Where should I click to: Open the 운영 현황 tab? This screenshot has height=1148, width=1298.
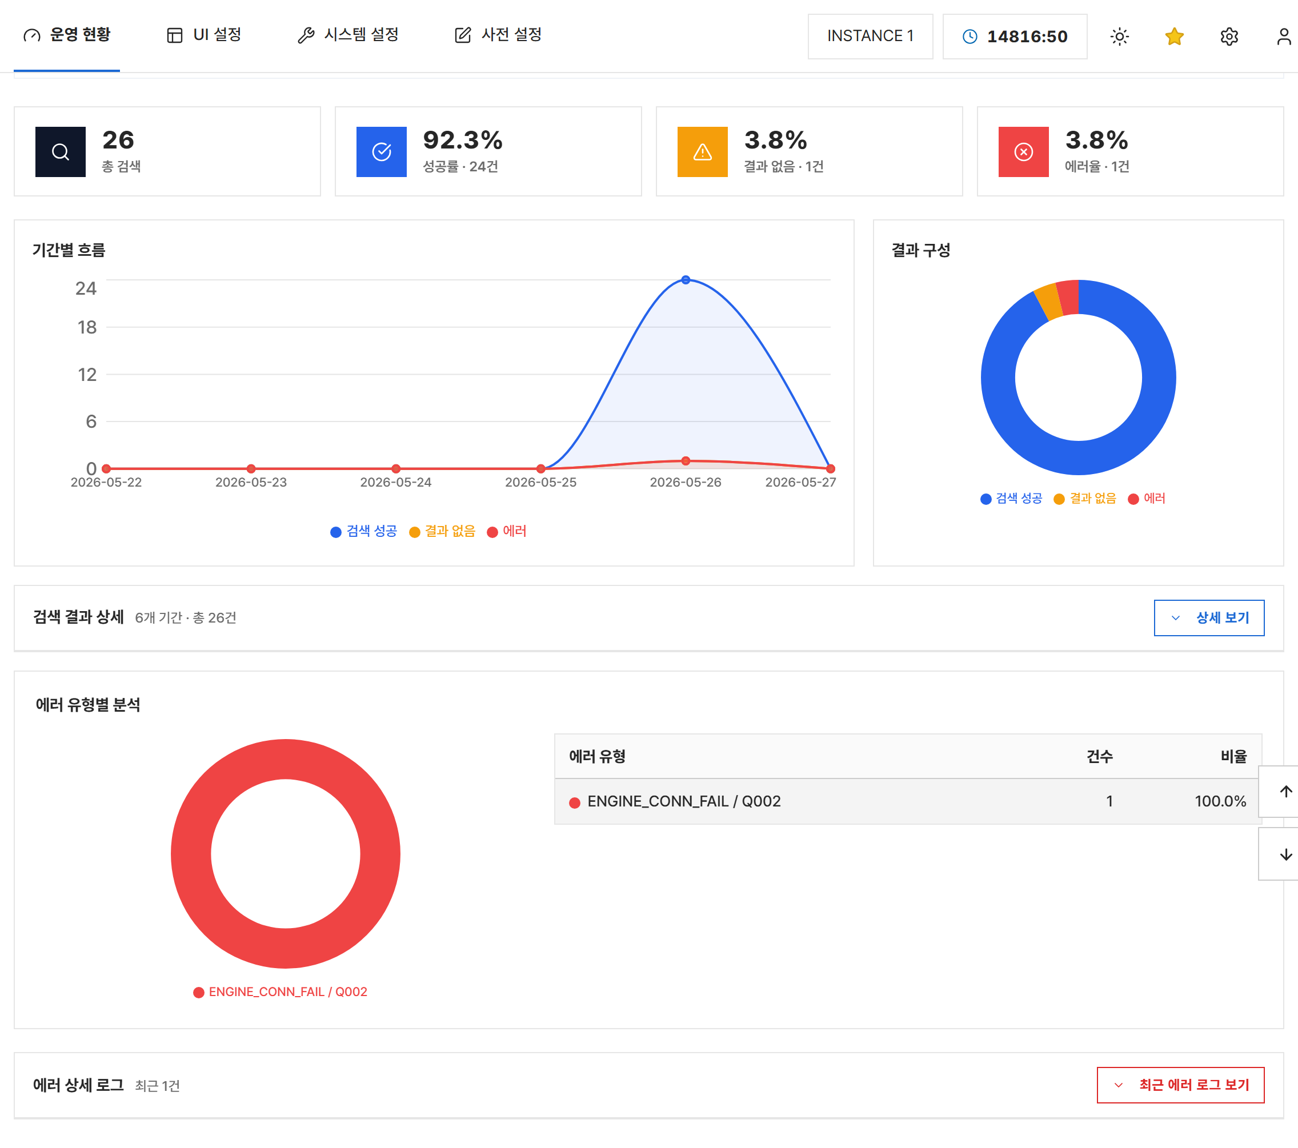pos(67,35)
